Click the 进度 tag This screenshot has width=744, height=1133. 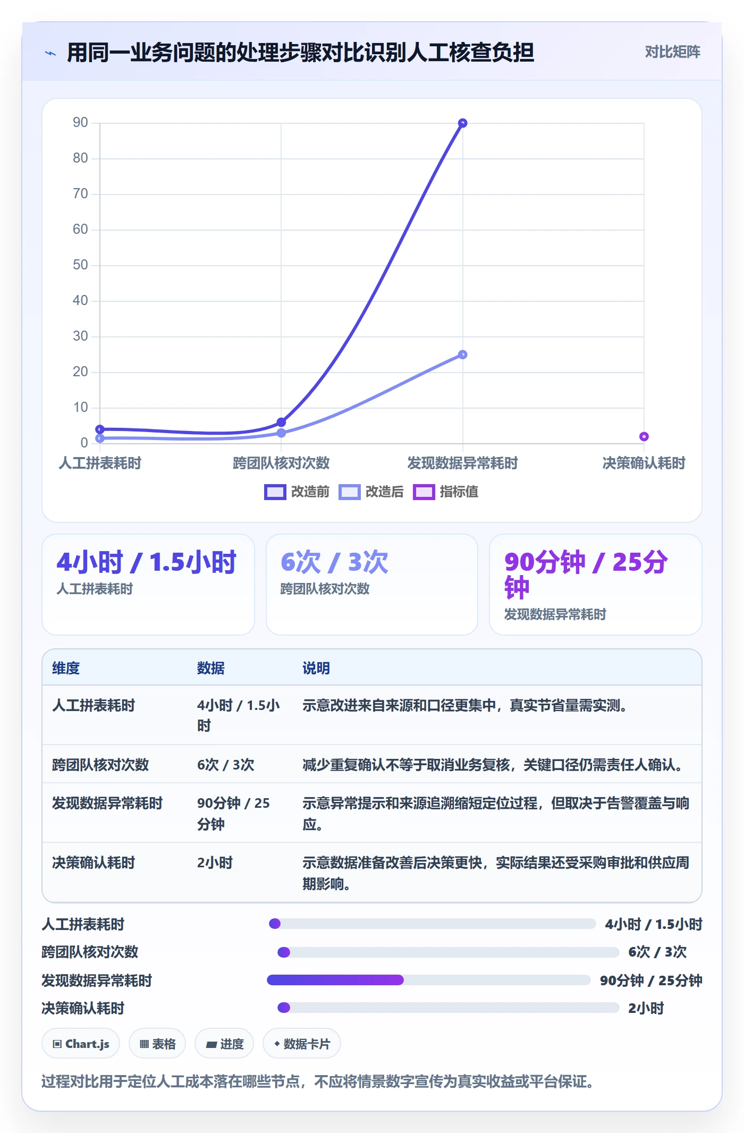224,1043
